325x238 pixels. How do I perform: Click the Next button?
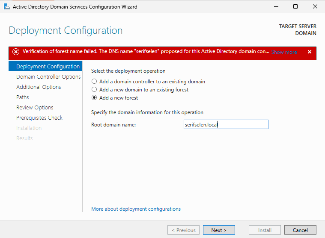(219, 230)
